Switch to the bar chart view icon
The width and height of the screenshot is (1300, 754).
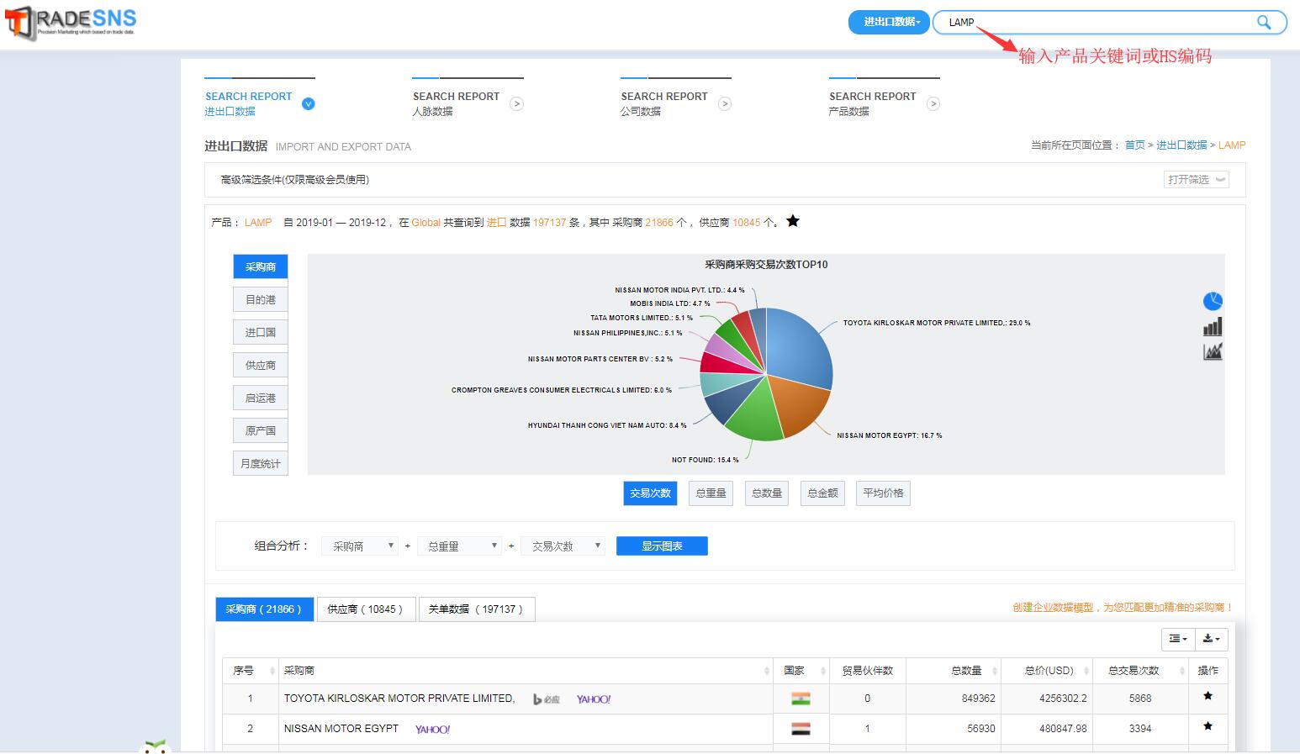(1213, 326)
